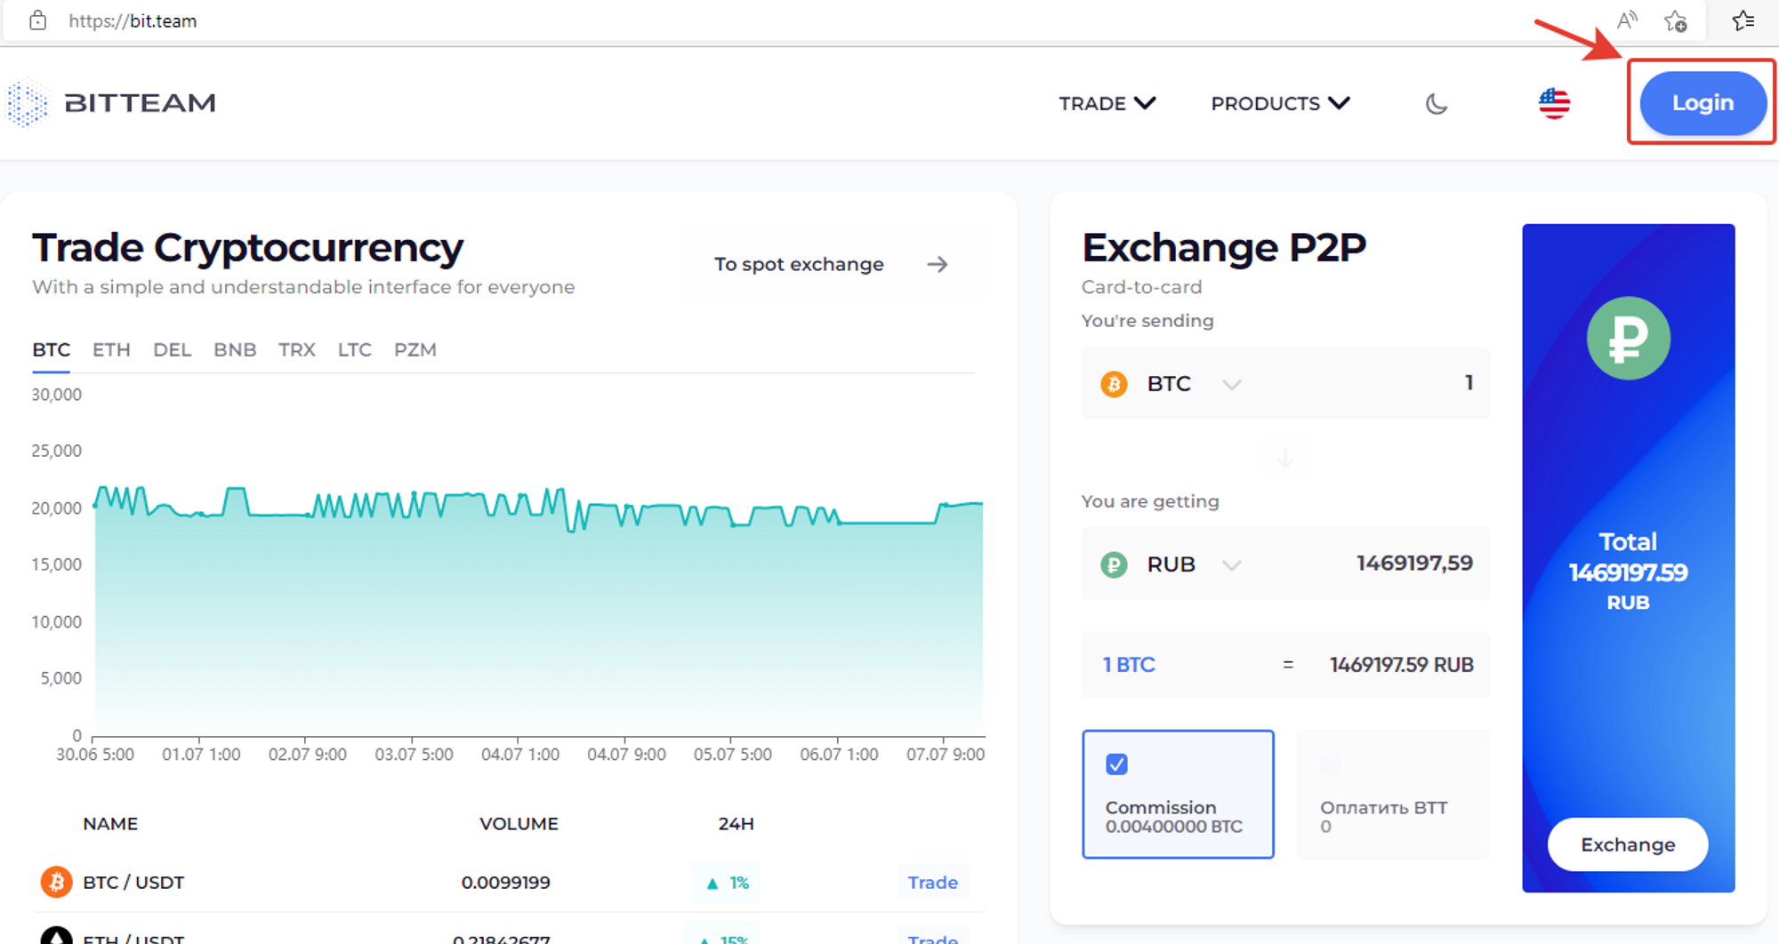
Task: Click the orange BTC coin icon in sending field
Action: [x=1114, y=384]
